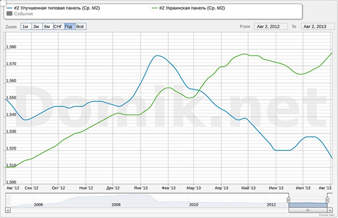Click the left navigator range handle
Image resolution: width=338 pixels, height=218 pixels.
(x=289, y=200)
